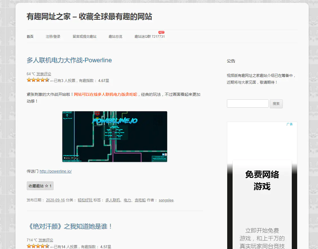
Task: Focus the sidebar search input field
Action: 248,104
